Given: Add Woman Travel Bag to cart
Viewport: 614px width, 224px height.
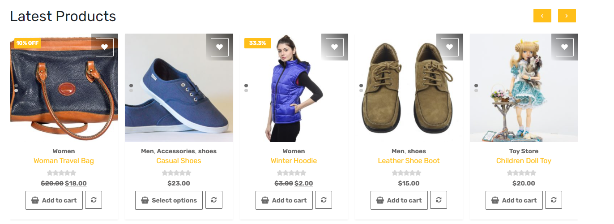Looking at the screenshot, I should [x=54, y=200].
